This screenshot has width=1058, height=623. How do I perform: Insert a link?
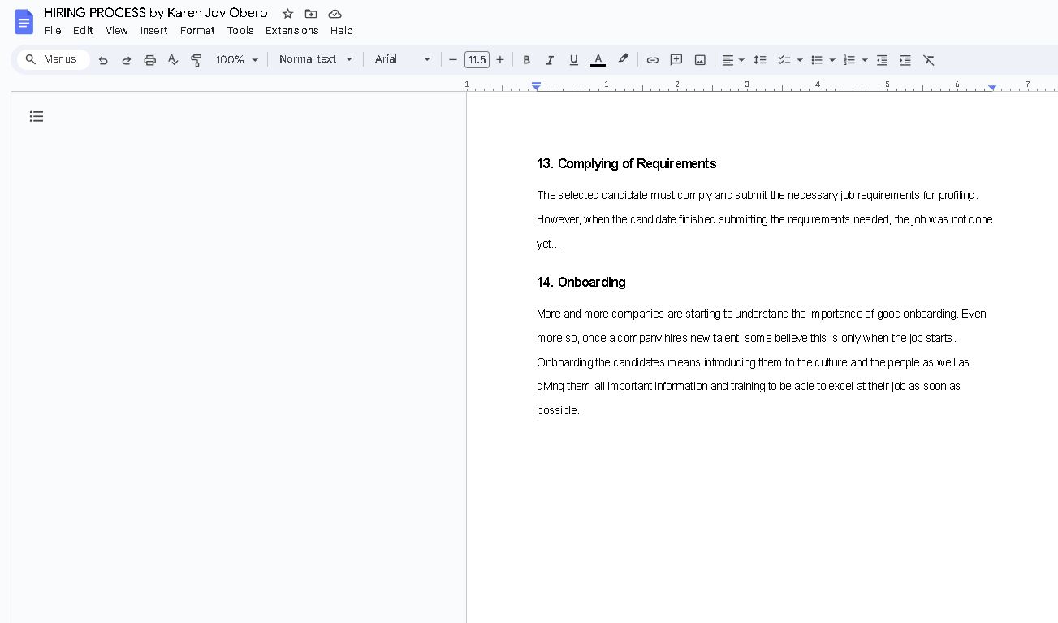coord(653,60)
